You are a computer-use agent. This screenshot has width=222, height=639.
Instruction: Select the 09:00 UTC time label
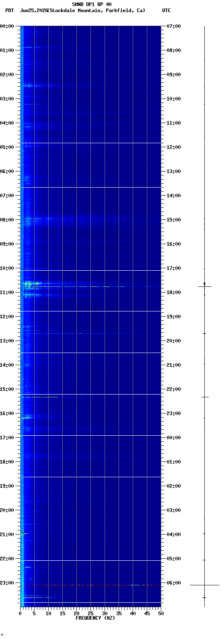click(x=174, y=75)
